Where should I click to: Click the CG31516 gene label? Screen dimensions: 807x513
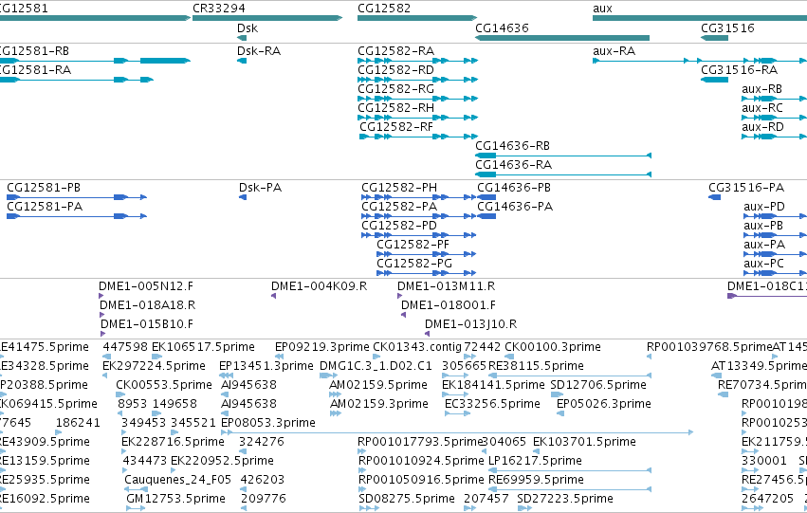727,28
